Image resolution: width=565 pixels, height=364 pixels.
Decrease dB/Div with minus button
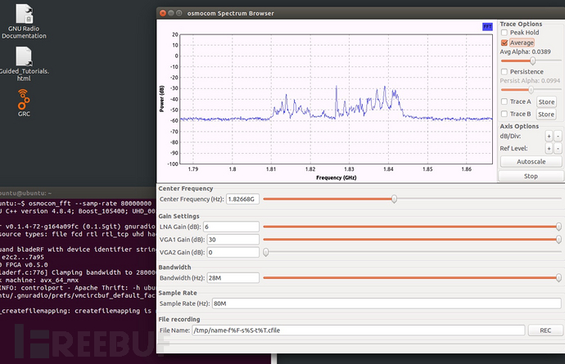tap(558, 136)
